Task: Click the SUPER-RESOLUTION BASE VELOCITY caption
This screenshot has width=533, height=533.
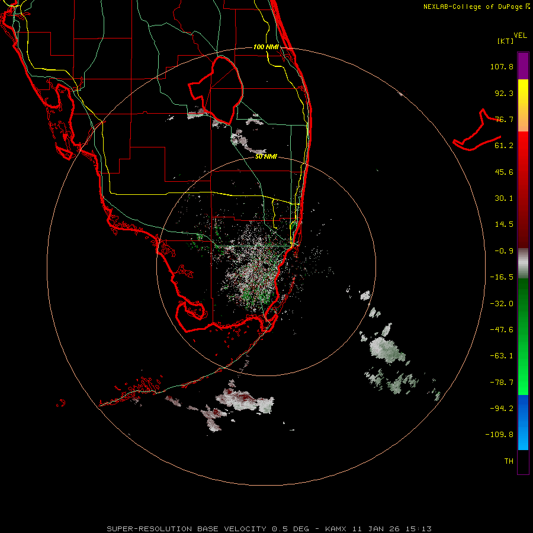Action: (269, 529)
